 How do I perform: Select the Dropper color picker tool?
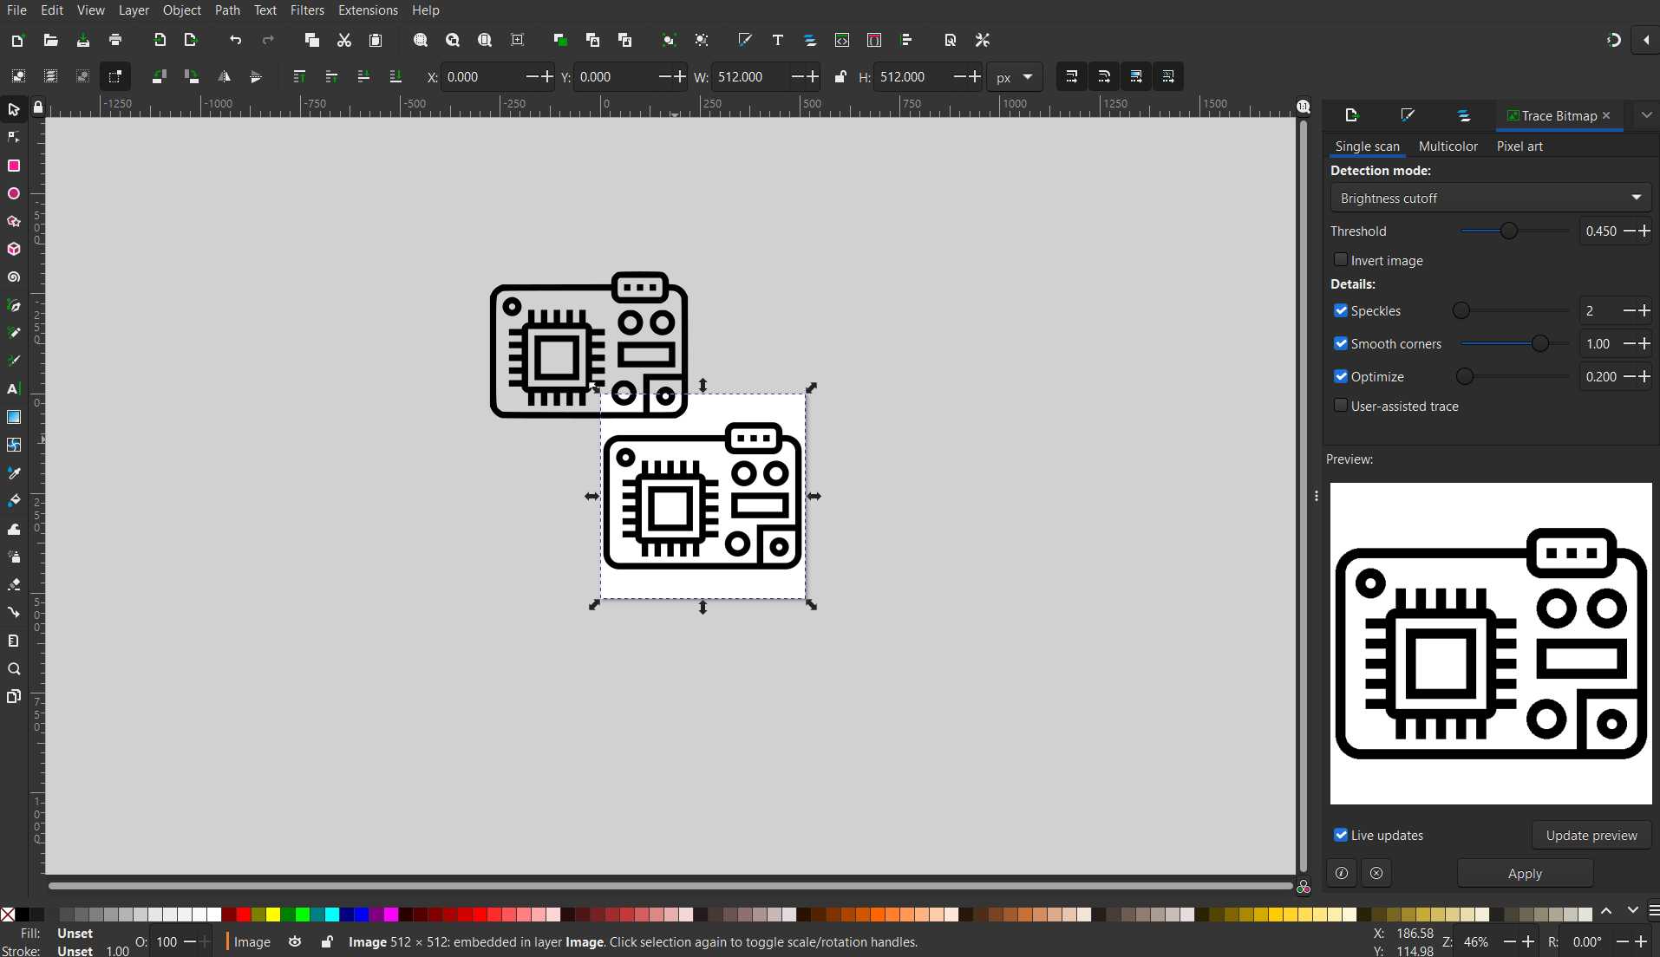click(x=14, y=472)
